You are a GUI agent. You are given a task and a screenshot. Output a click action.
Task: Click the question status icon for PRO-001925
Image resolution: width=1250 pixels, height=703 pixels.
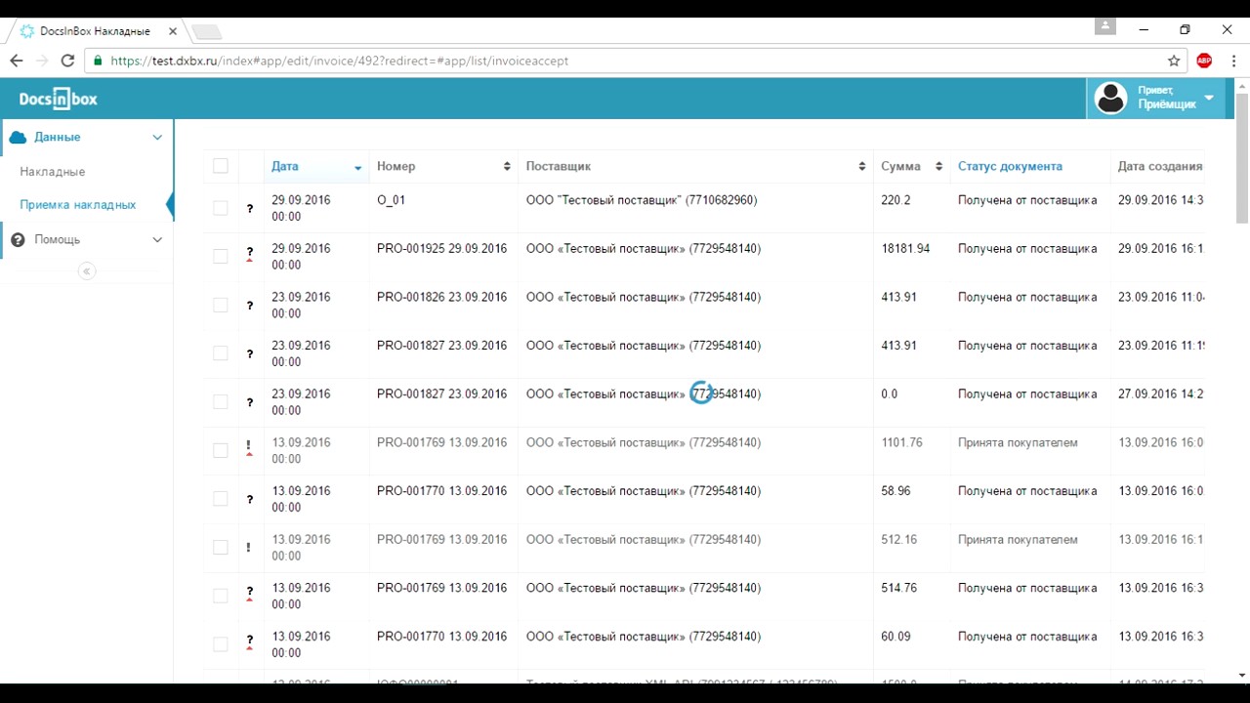(x=250, y=257)
